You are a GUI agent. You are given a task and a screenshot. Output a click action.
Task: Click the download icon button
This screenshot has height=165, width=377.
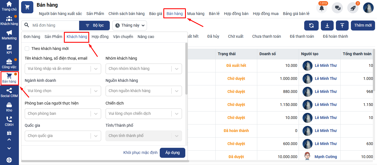[x=327, y=26]
